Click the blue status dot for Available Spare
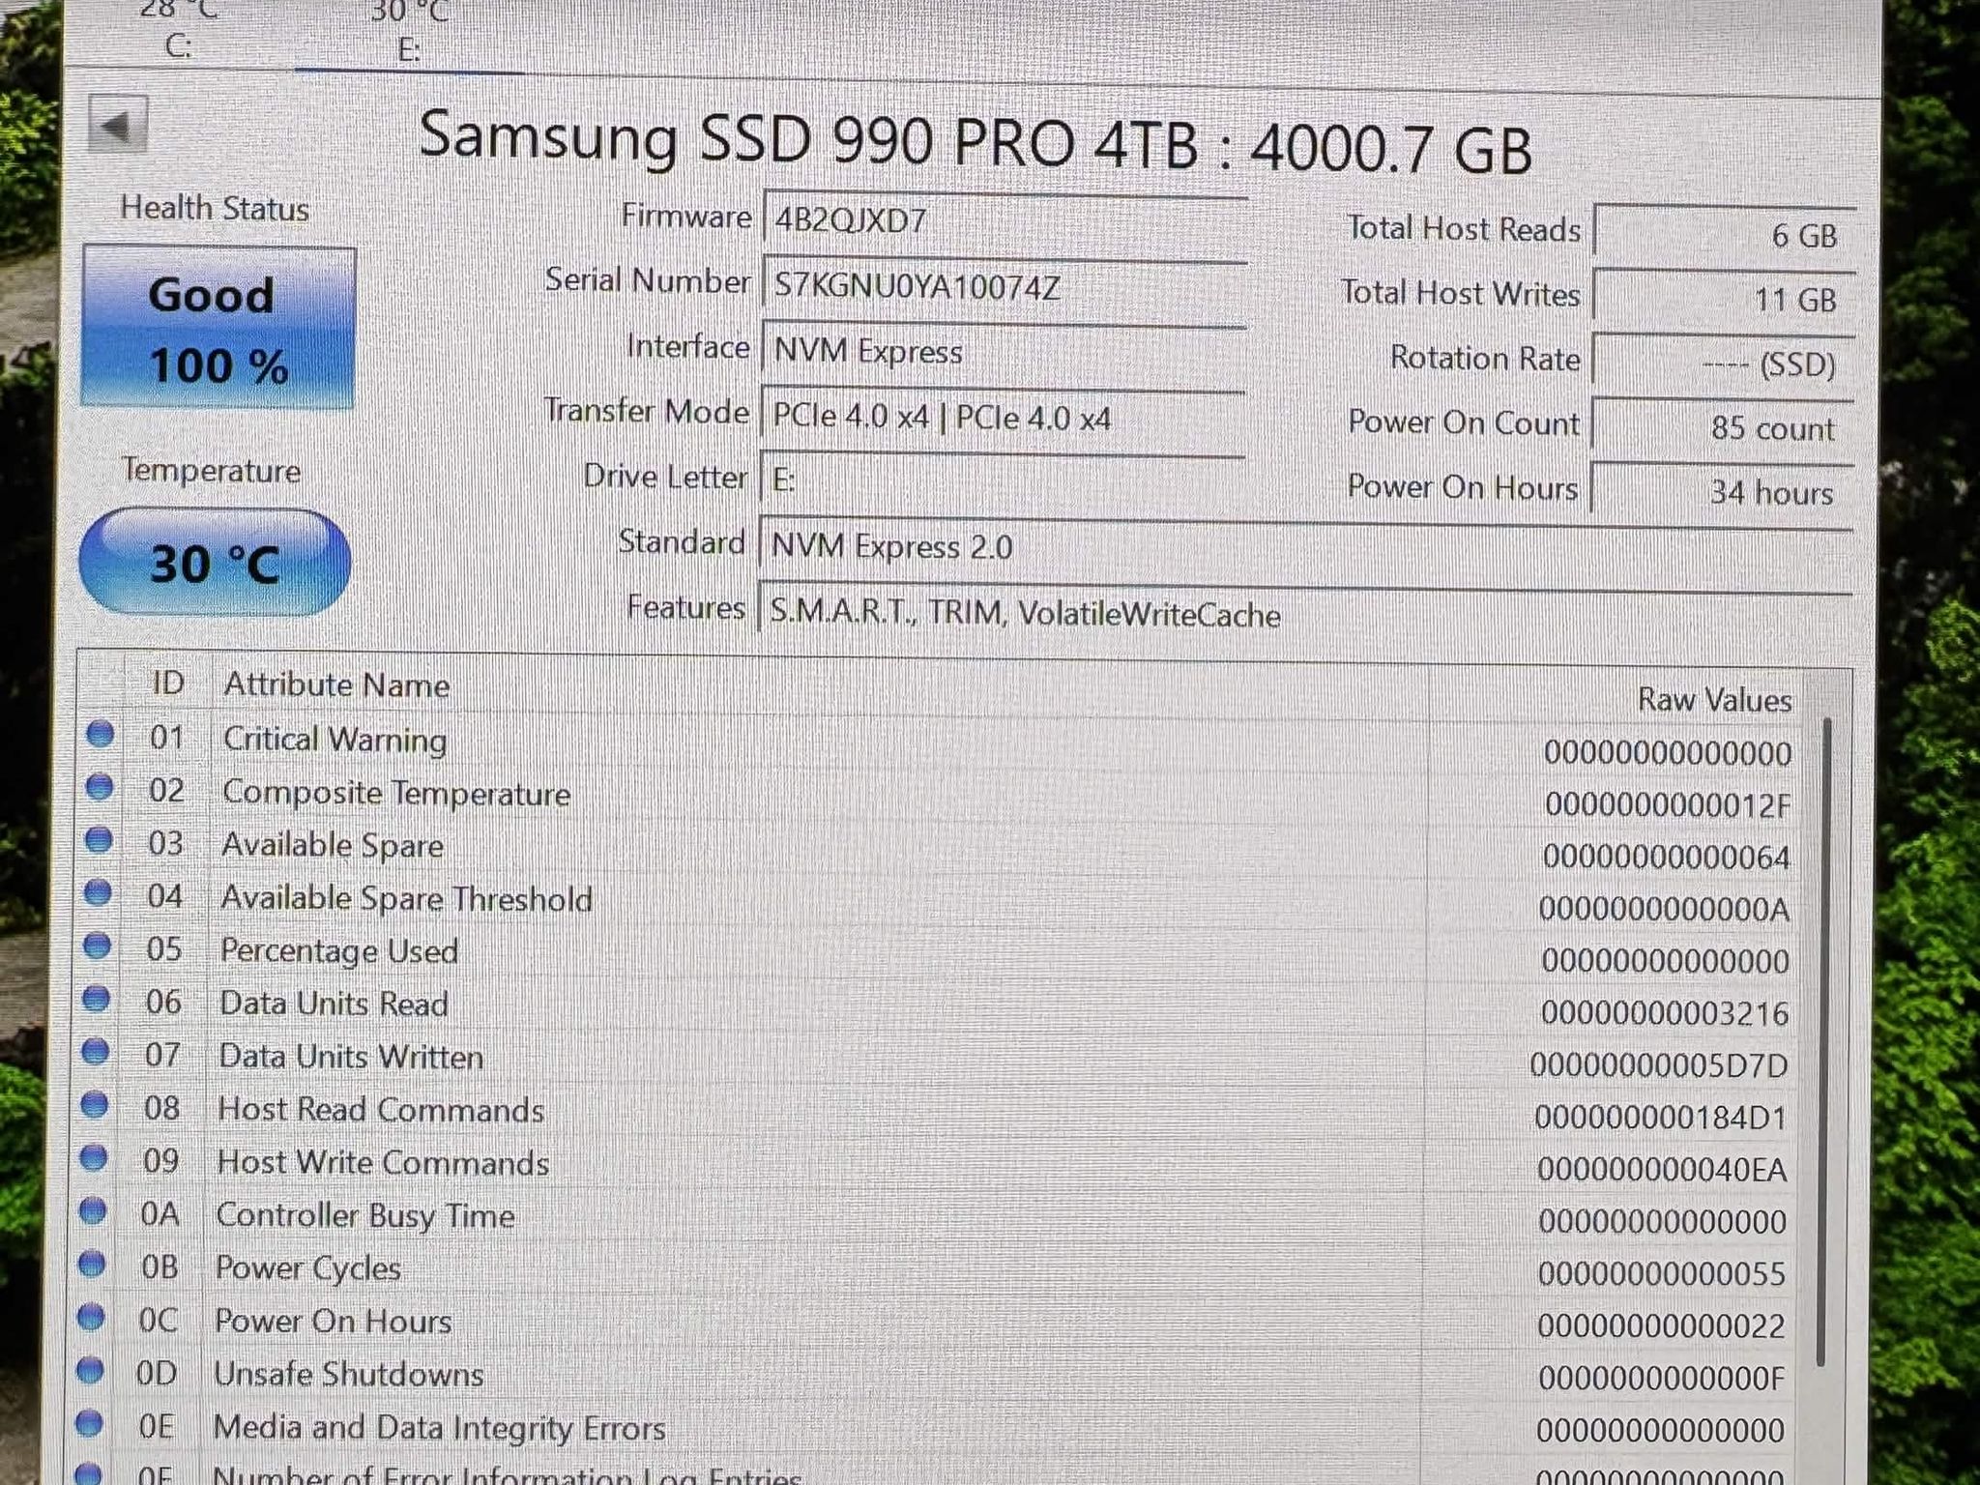Viewport: 1980px width, 1485px height. (99, 840)
